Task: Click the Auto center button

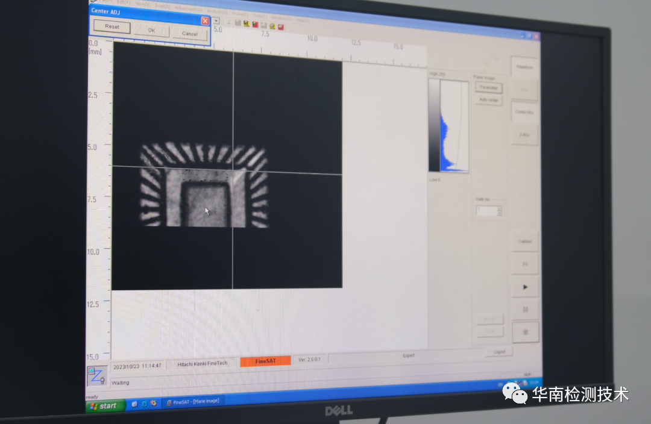Action: (x=488, y=100)
